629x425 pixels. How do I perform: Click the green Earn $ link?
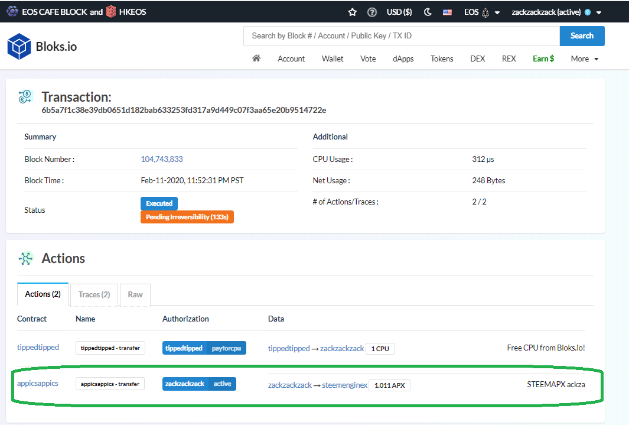pos(543,59)
